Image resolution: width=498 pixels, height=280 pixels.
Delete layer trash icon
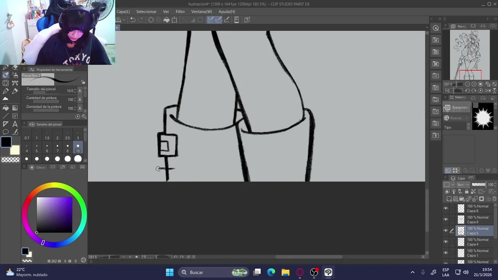coord(494,199)
